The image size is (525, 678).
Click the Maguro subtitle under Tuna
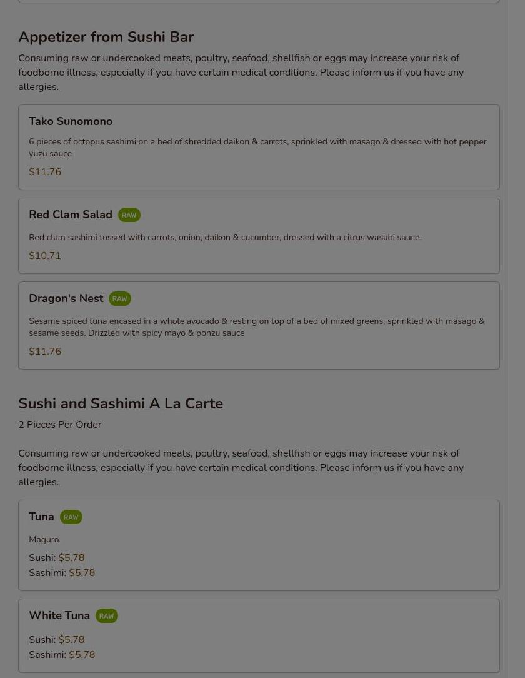pos(44,539)
